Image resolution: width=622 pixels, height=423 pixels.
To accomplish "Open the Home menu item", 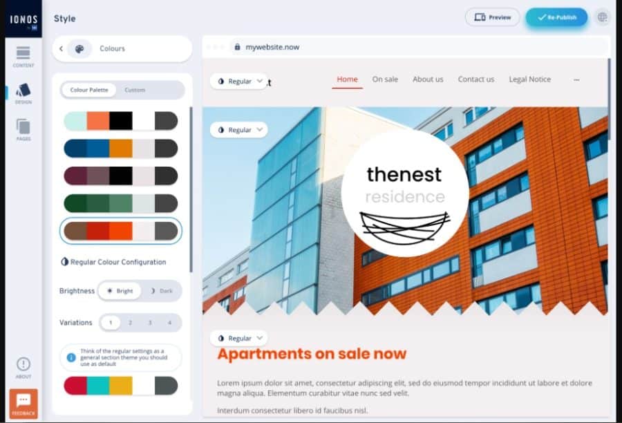I will click(x=347, y=79).
